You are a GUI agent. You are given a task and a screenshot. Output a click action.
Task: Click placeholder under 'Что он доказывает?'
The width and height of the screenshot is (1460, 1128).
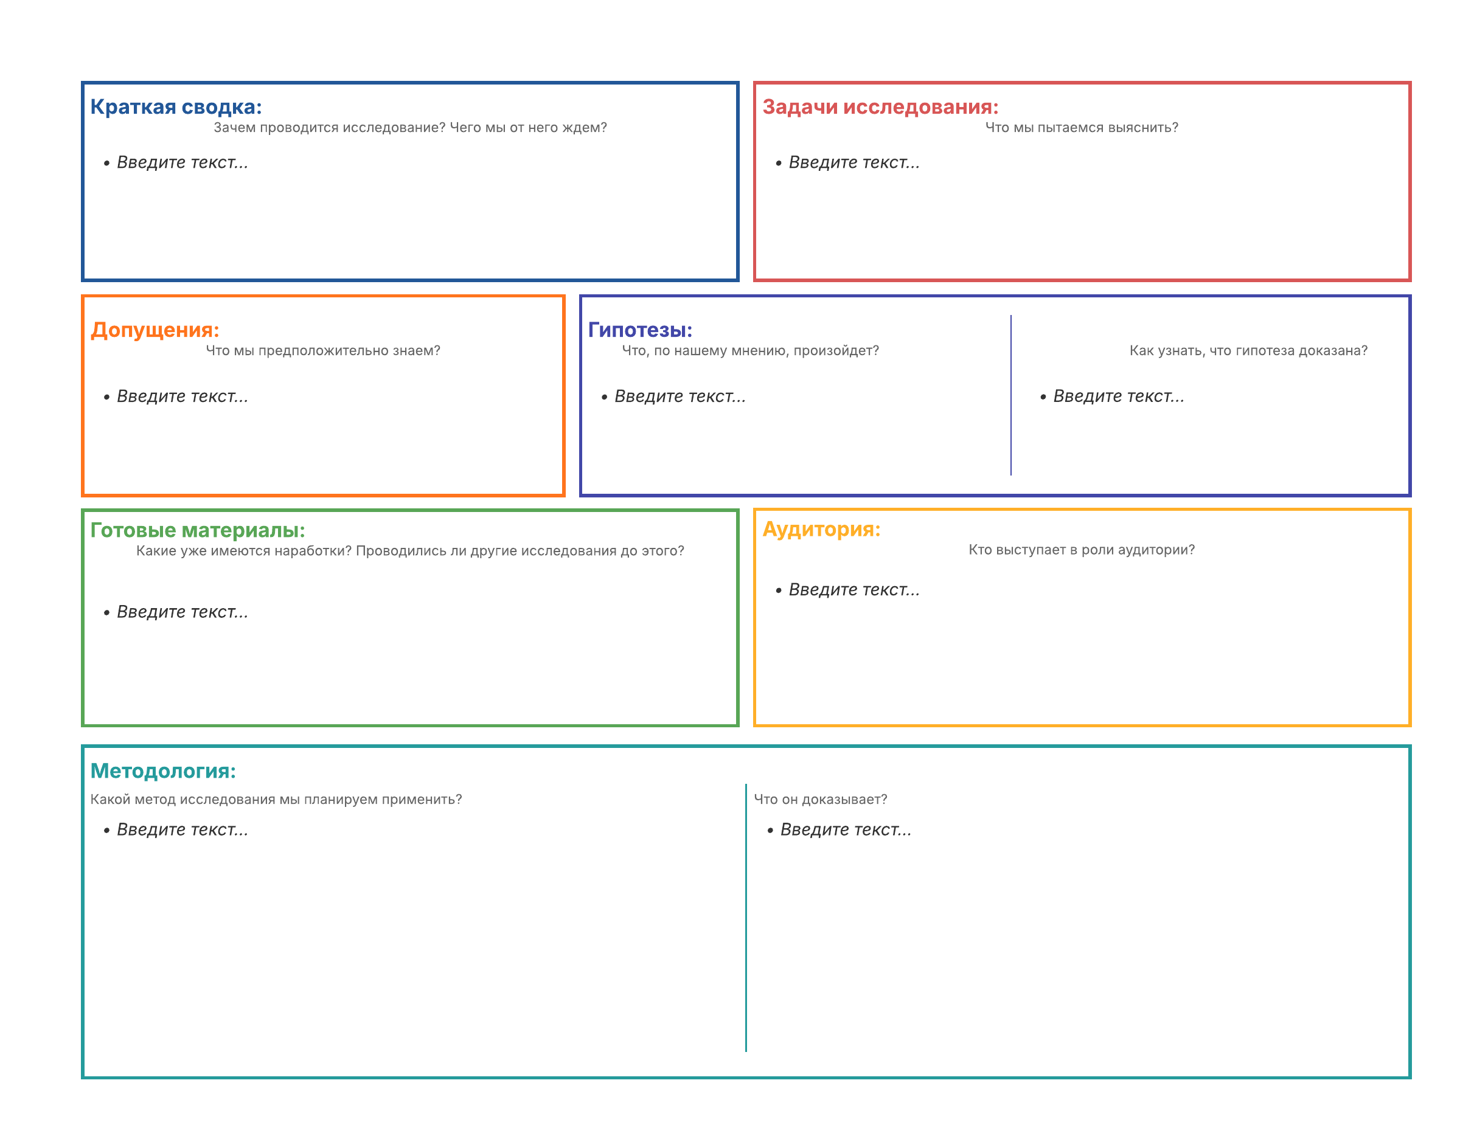(845, 829)
